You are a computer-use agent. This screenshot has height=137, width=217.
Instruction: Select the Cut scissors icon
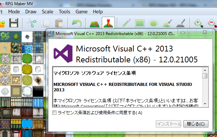pos(32,23)
